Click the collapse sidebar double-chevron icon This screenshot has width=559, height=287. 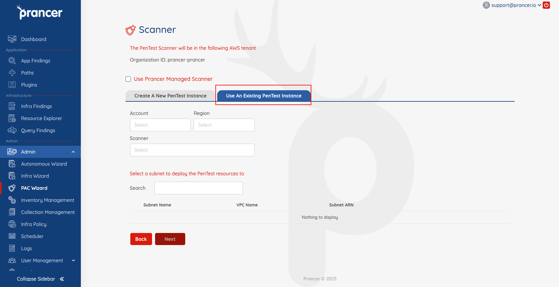pyautogui.click(x=62, y=279)
